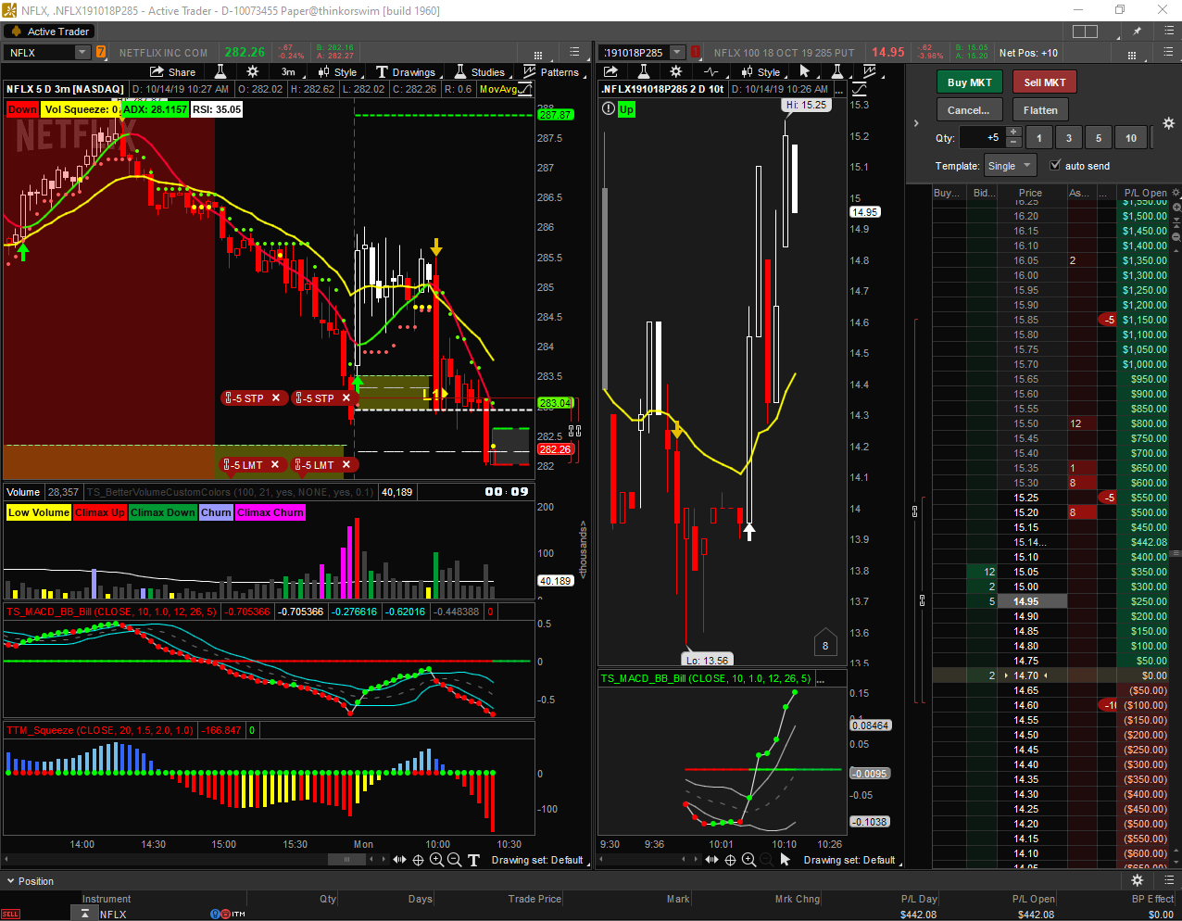
Task: Toggle the auto send checkbox
Action: click(x=1055, y=165)
